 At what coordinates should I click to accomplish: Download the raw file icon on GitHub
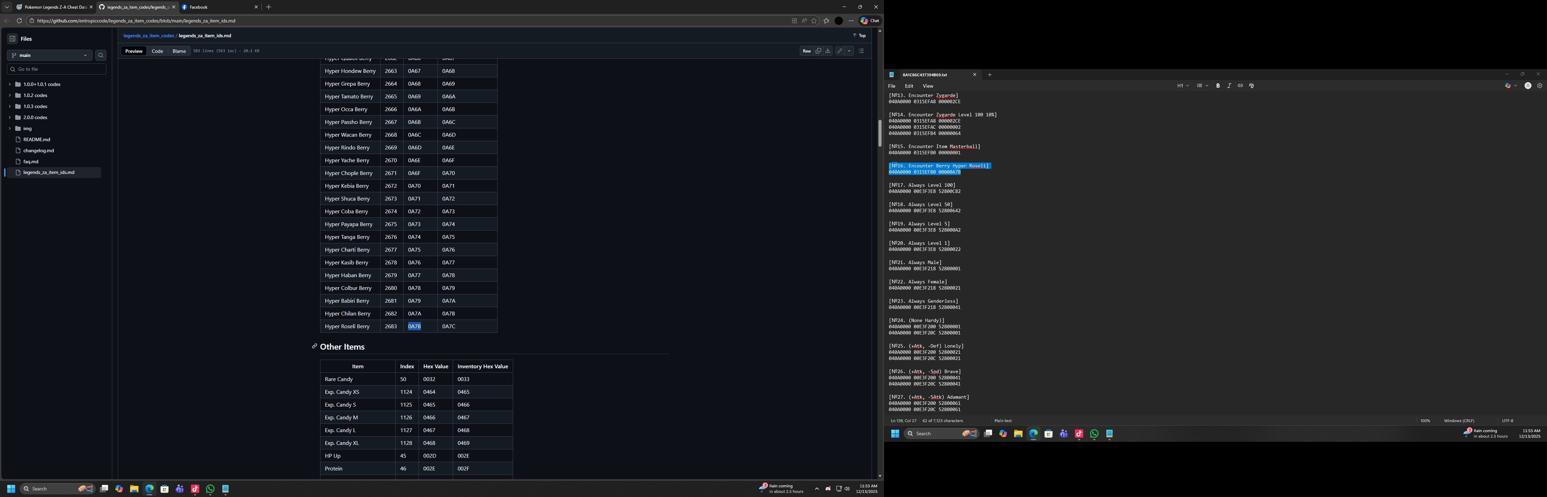tap(828, 51)
